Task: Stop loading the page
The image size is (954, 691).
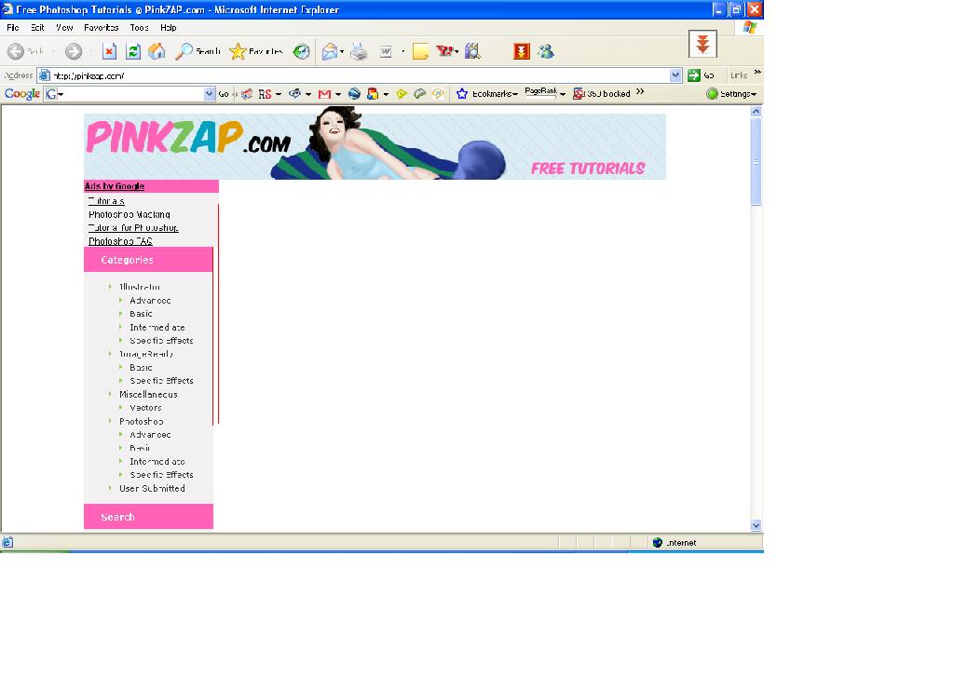Action: (x=110, y=52)
